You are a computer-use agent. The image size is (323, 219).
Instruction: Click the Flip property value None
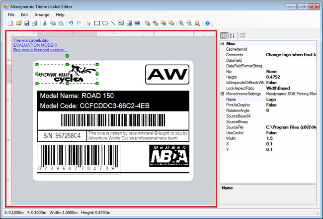pyautogui.click(x=291, y=71)
